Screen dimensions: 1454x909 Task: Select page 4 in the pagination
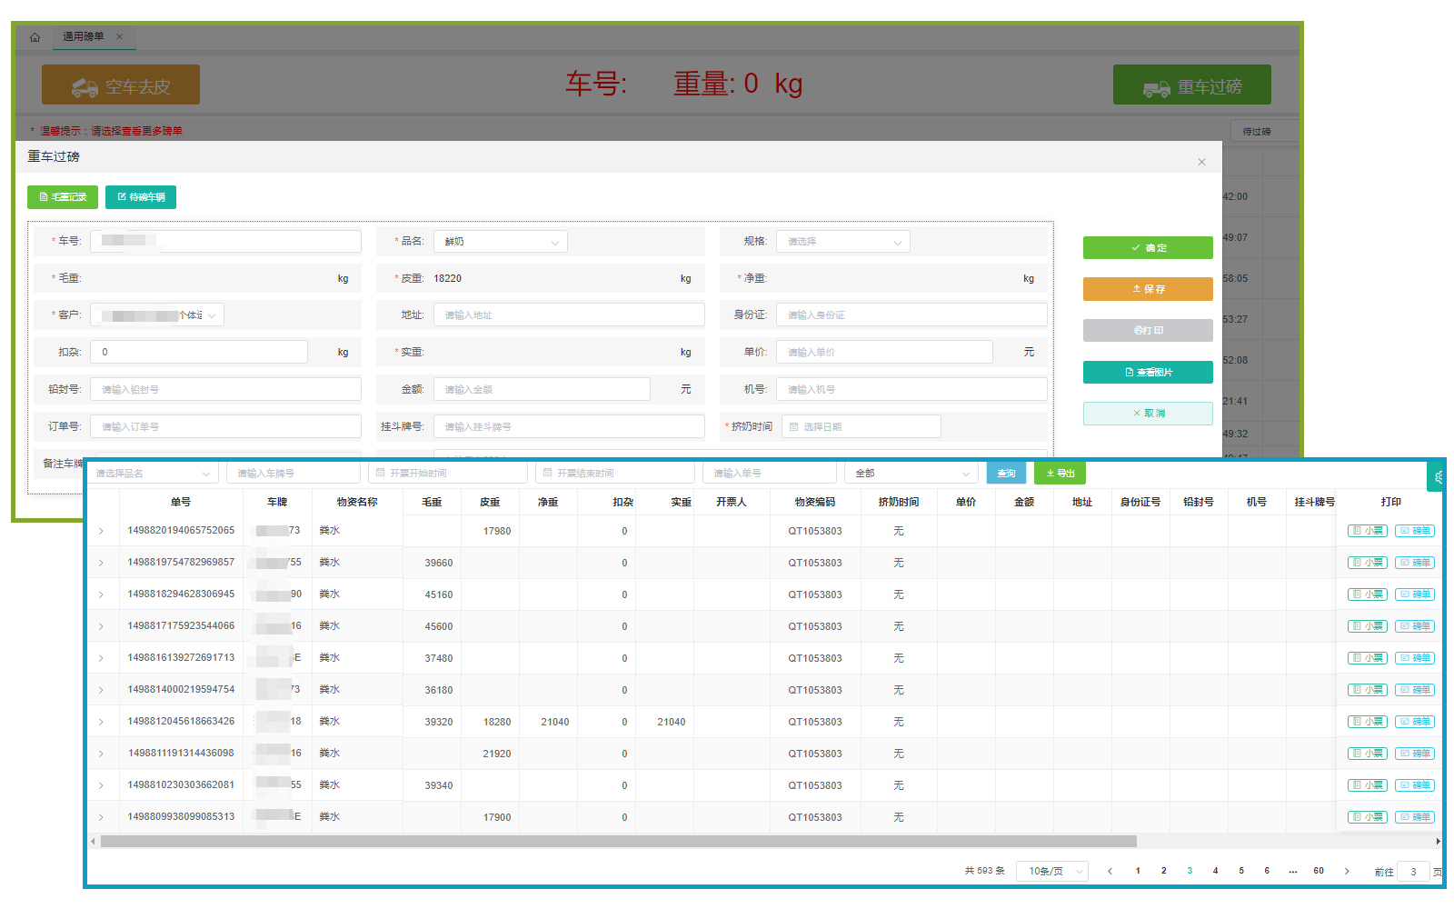tap(1215, 871)
